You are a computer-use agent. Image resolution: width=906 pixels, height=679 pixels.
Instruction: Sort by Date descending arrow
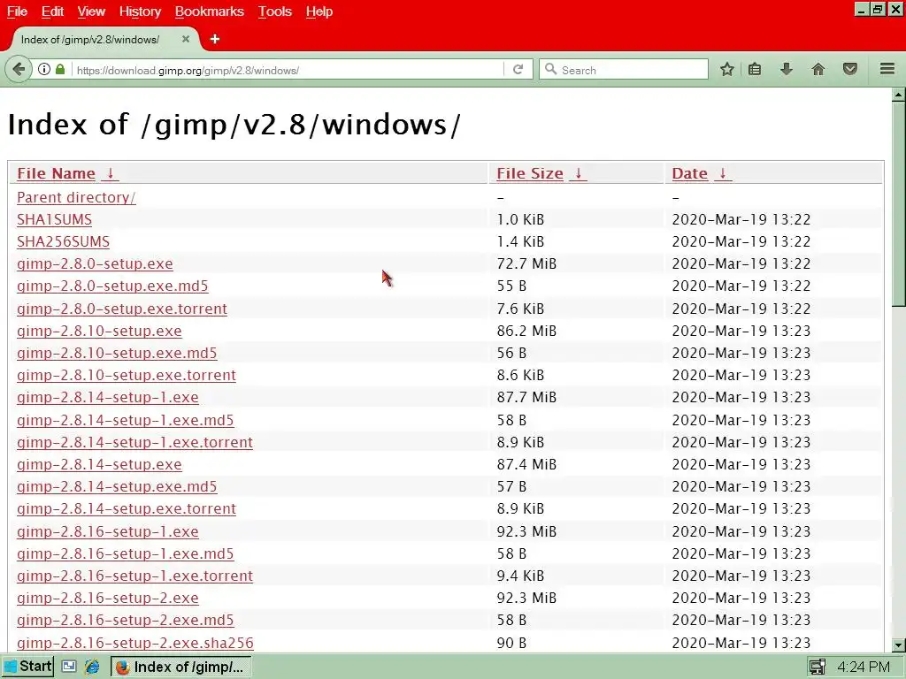(723, 173)
